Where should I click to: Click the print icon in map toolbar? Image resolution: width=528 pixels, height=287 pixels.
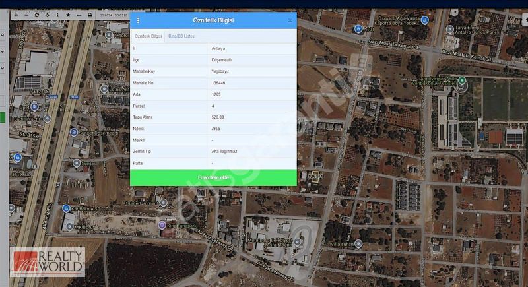point(90,15)
